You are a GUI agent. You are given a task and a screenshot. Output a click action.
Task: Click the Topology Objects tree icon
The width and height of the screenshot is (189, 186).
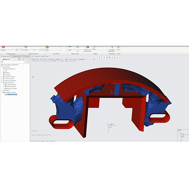(4, 83)
